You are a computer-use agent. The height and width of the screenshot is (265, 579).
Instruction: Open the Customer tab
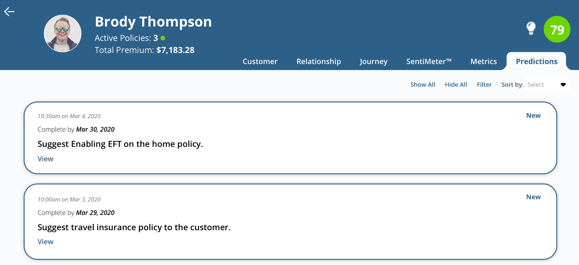click(x=260, y=61)
